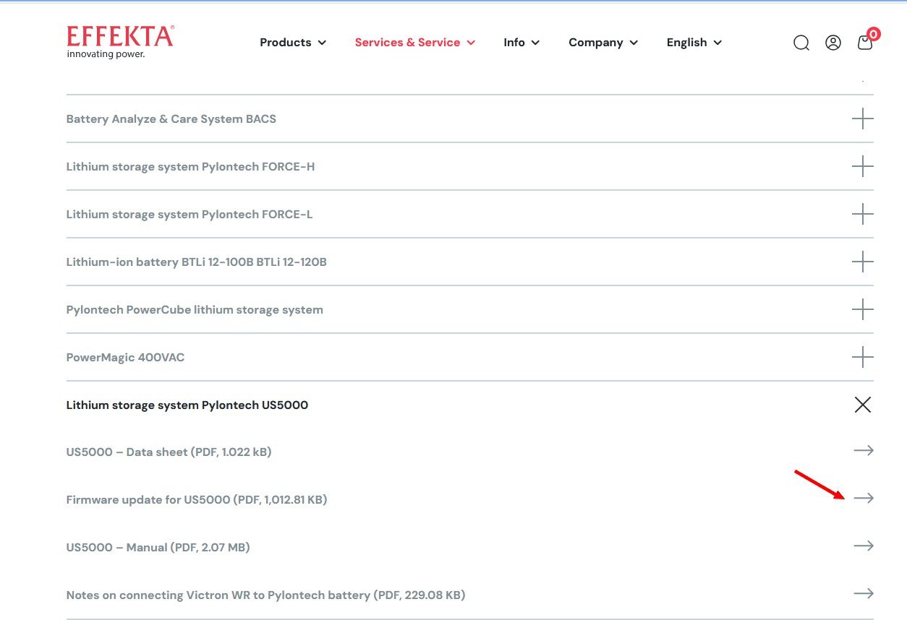Click arrow beside Firmware update for US5000
The width and height of the screenshot is (907, 620).
pyautogui.click(x=863, y=499)
